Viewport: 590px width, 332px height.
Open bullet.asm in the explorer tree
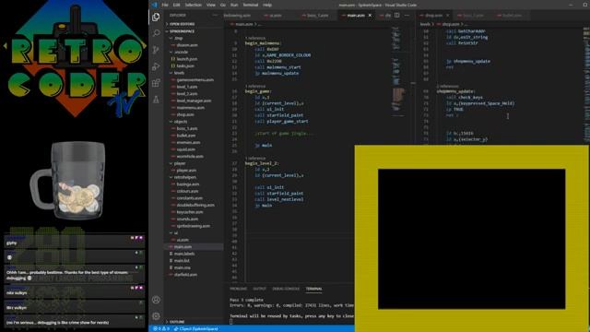click(186, 136)
